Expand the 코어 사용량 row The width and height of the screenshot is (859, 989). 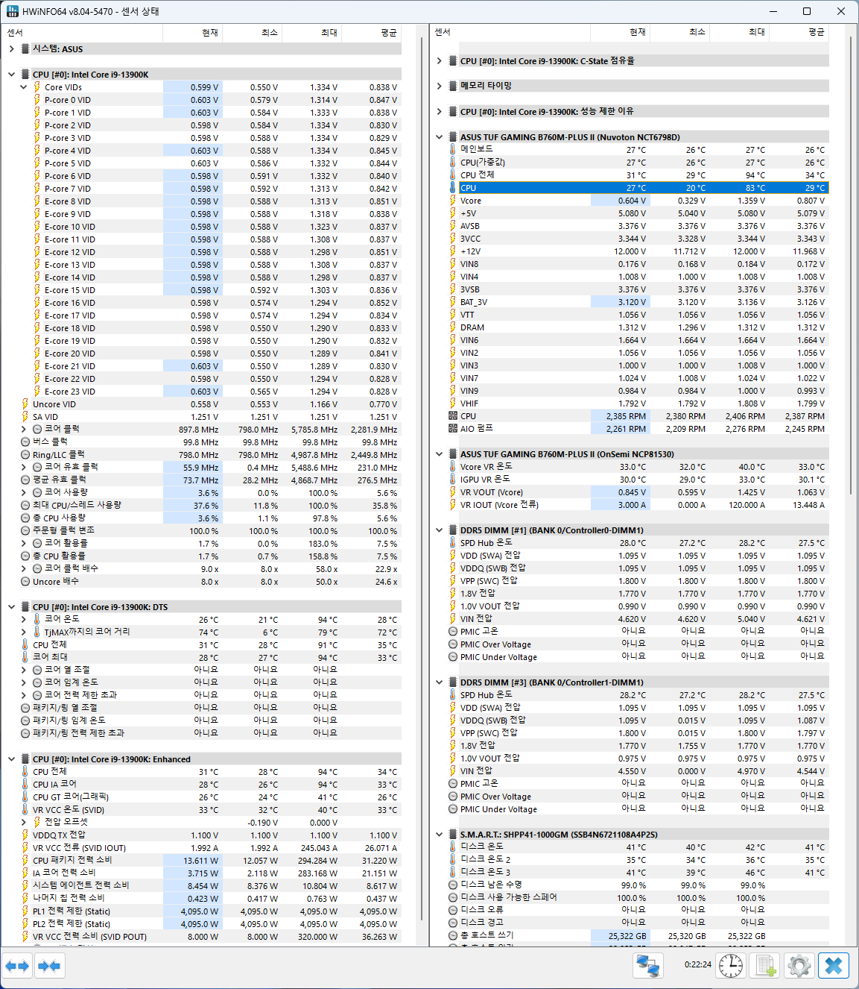tap(24, 492)
